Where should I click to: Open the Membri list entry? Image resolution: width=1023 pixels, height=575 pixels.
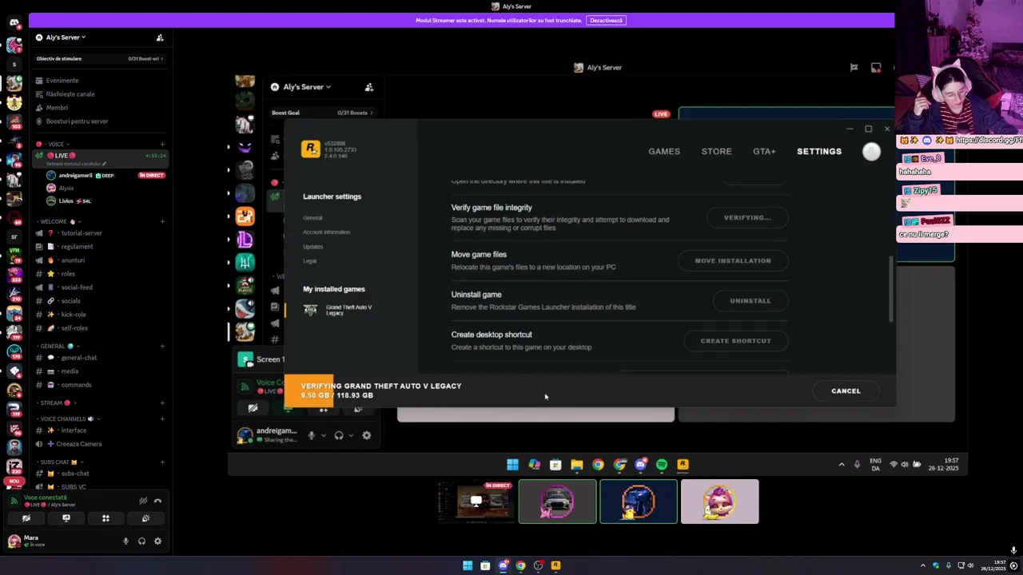tap(99, 108)
